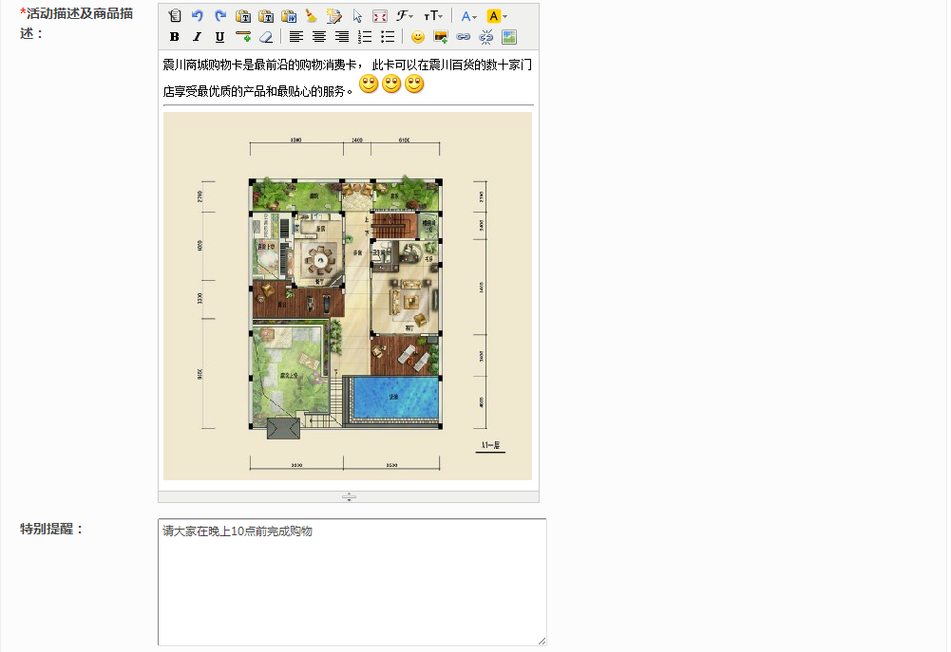Click the paste from Word icon

pyautogui.click(x=289, y=16)
